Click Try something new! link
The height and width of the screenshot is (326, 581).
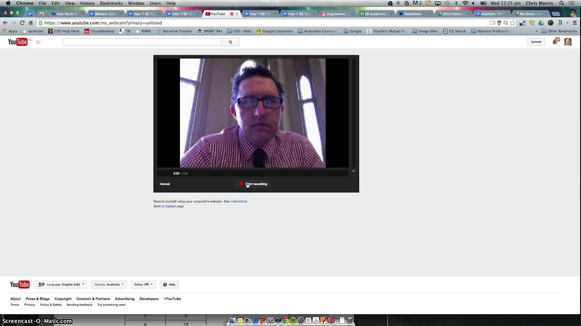(111, 305)
